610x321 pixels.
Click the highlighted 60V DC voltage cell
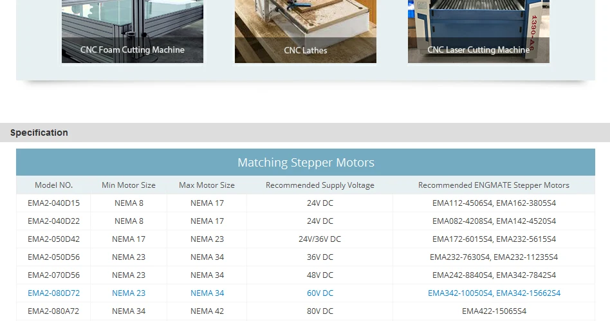[x=320, y=293]
